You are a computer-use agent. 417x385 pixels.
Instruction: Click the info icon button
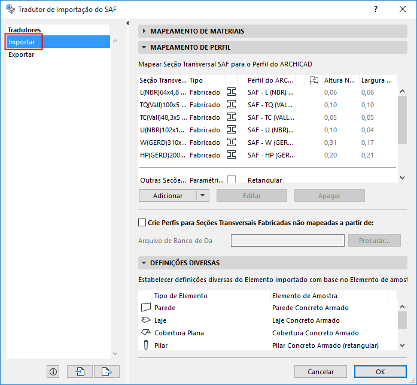pos(53,371)
